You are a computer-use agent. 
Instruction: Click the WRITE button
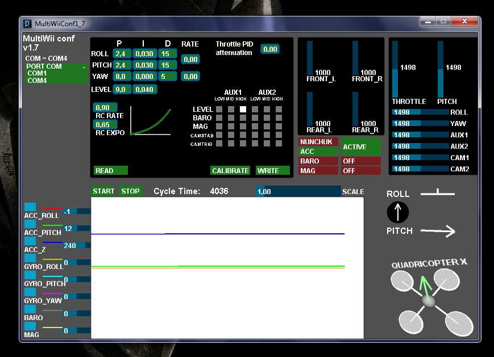(x=272, y=170)
